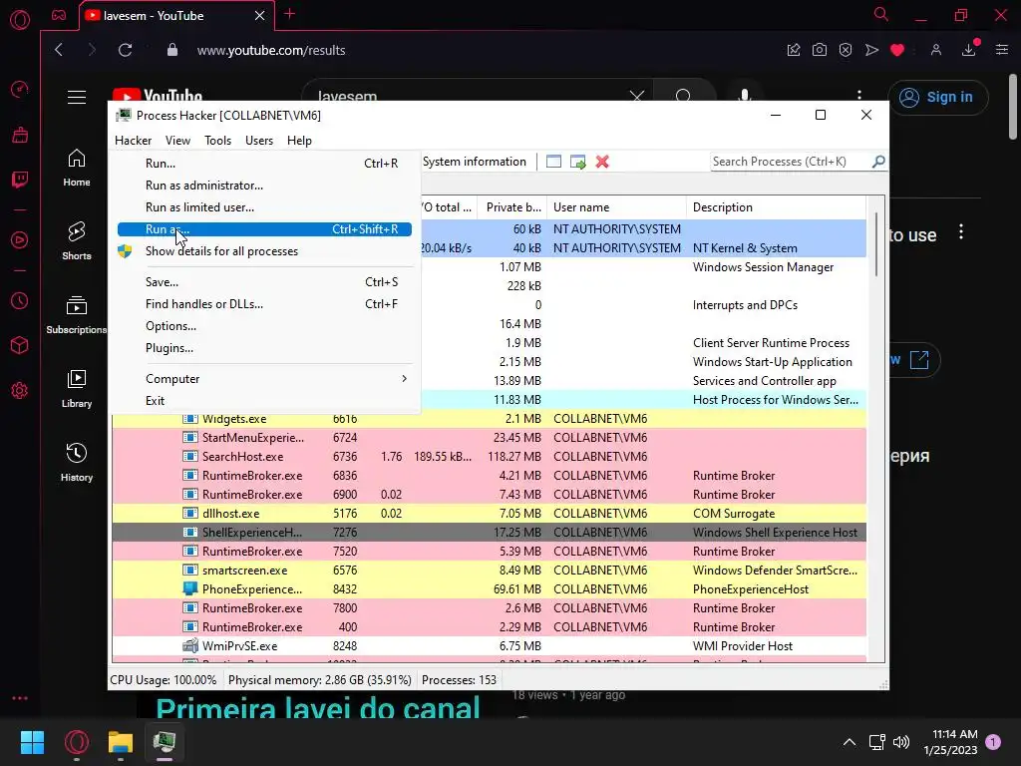
Task: Click the heart bookmark icon in address bar
Action: (897, 50)
